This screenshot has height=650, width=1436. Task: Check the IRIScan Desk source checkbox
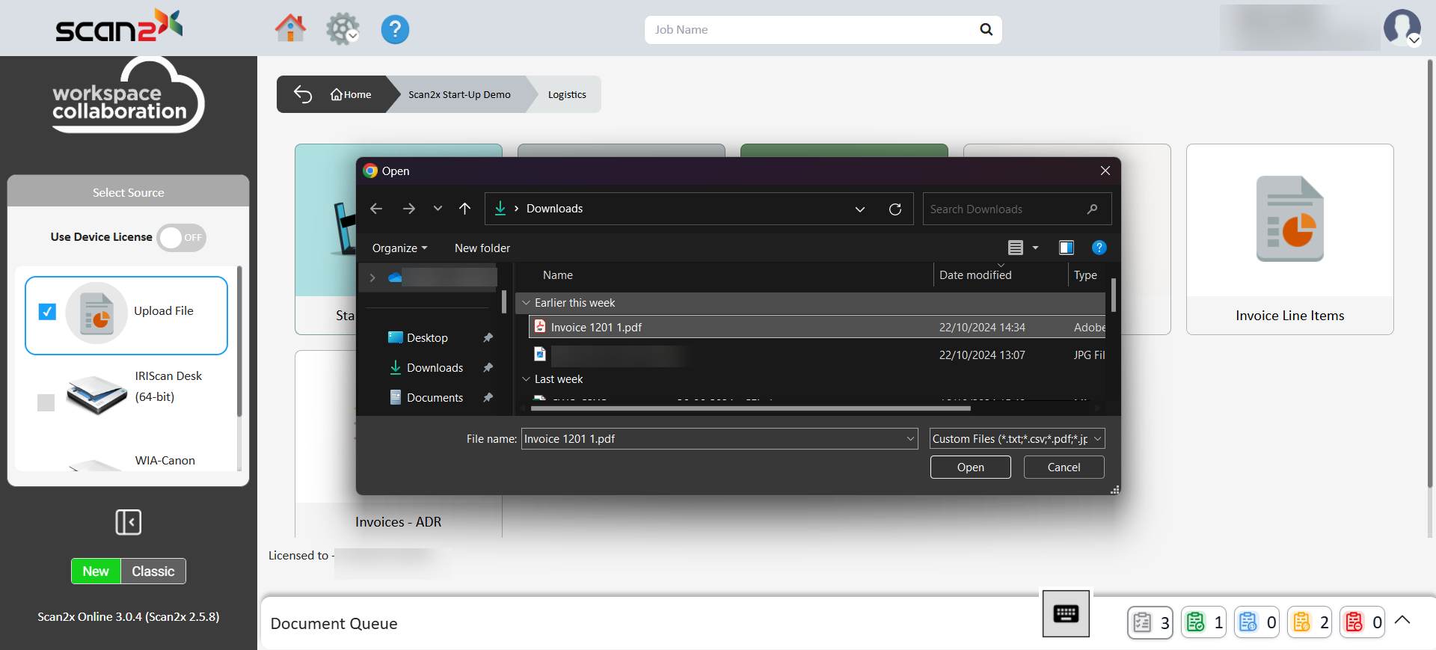[x=46, y=402]
